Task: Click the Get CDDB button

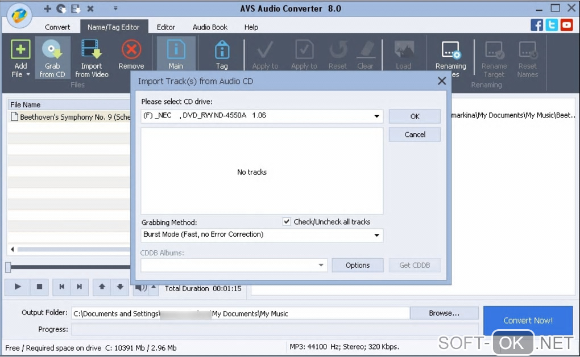Action: (x=415, y=265)
